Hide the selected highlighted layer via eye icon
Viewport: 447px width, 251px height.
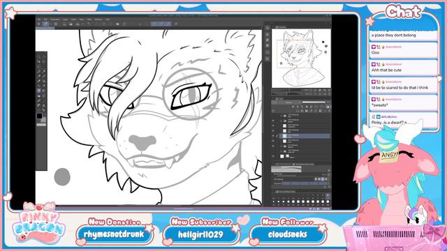coord(272,136)
